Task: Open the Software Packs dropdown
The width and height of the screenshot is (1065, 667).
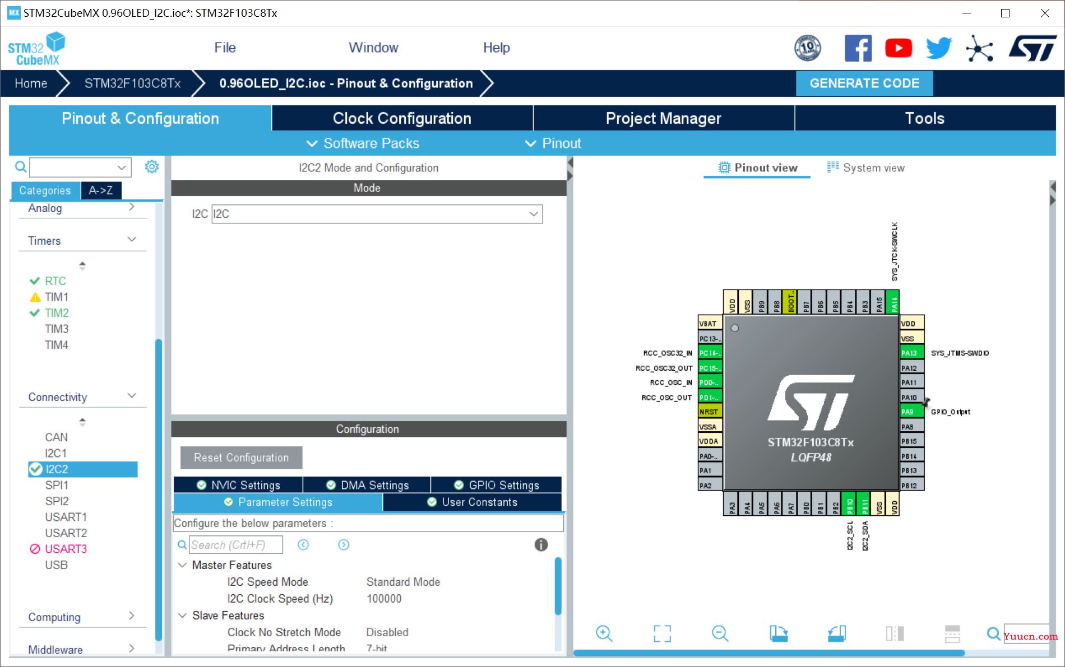Action: coord(363,143)
